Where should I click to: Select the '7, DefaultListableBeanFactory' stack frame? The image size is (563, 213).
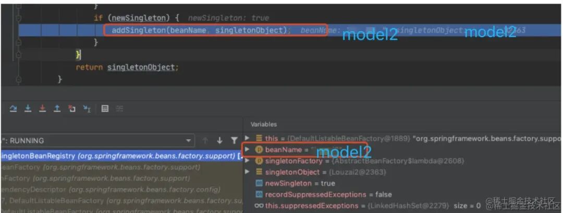pos(121,200)
